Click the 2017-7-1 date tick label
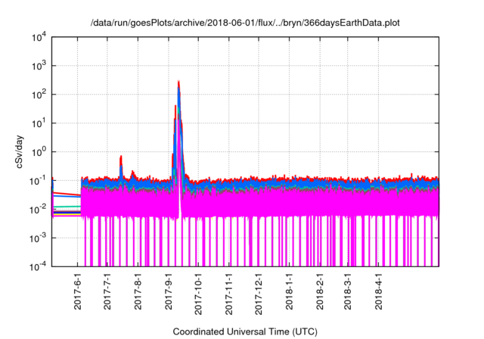 tap(107, 291)
